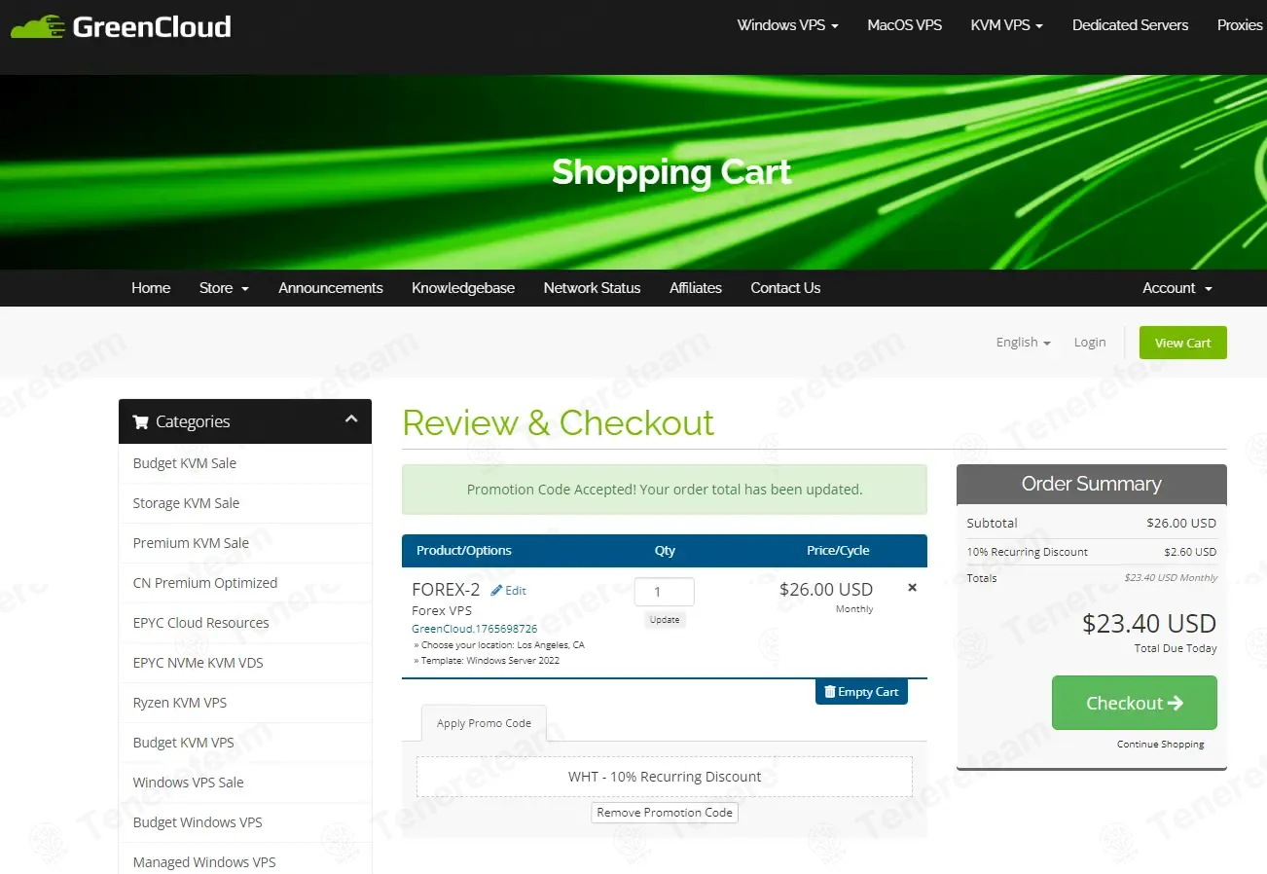Click the quantity input field
The image size is (1267, 874).
[x=665, y=592]
